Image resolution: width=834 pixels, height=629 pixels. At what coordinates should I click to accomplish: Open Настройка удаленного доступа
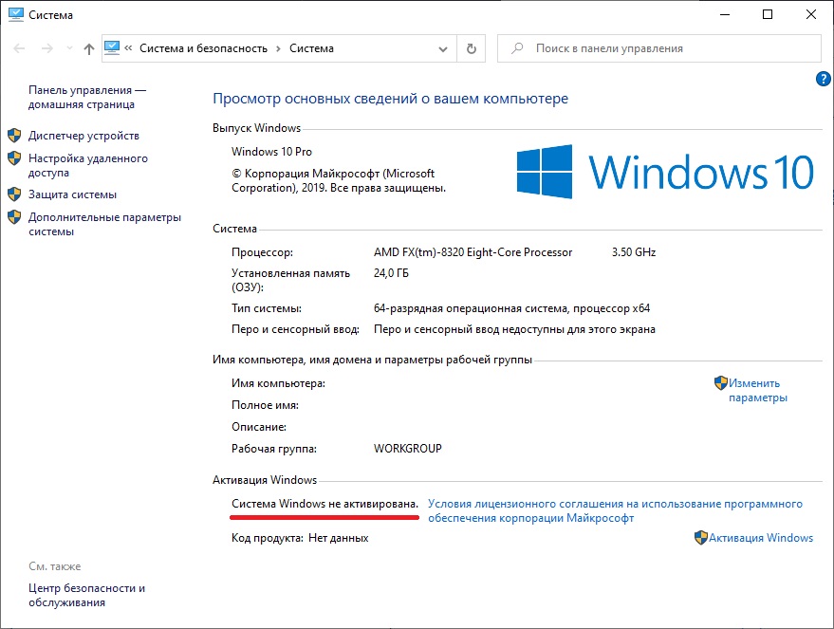click(x=87, y=165)
